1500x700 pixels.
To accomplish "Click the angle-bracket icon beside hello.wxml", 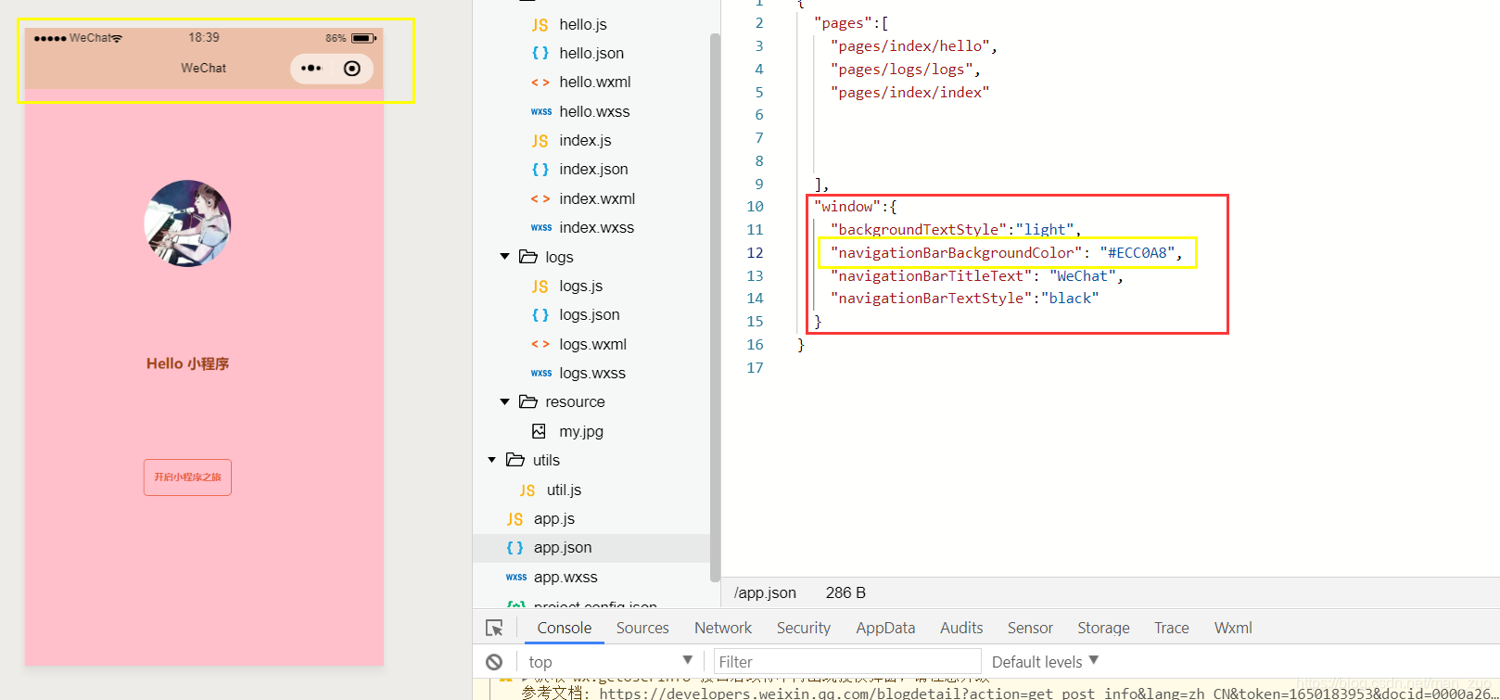I will [x=540, y=83].
